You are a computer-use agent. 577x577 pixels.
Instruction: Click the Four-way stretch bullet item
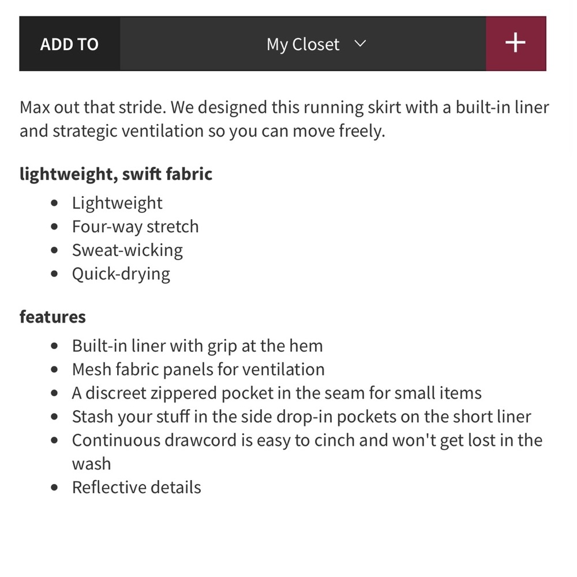136,226
